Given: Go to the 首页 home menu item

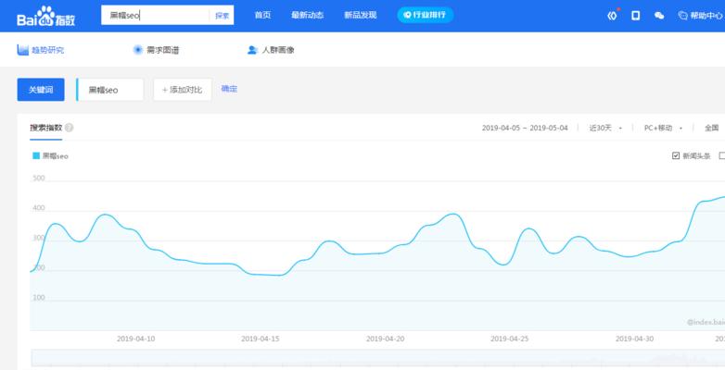Looking at the screenshot, I should coord(262,15).
